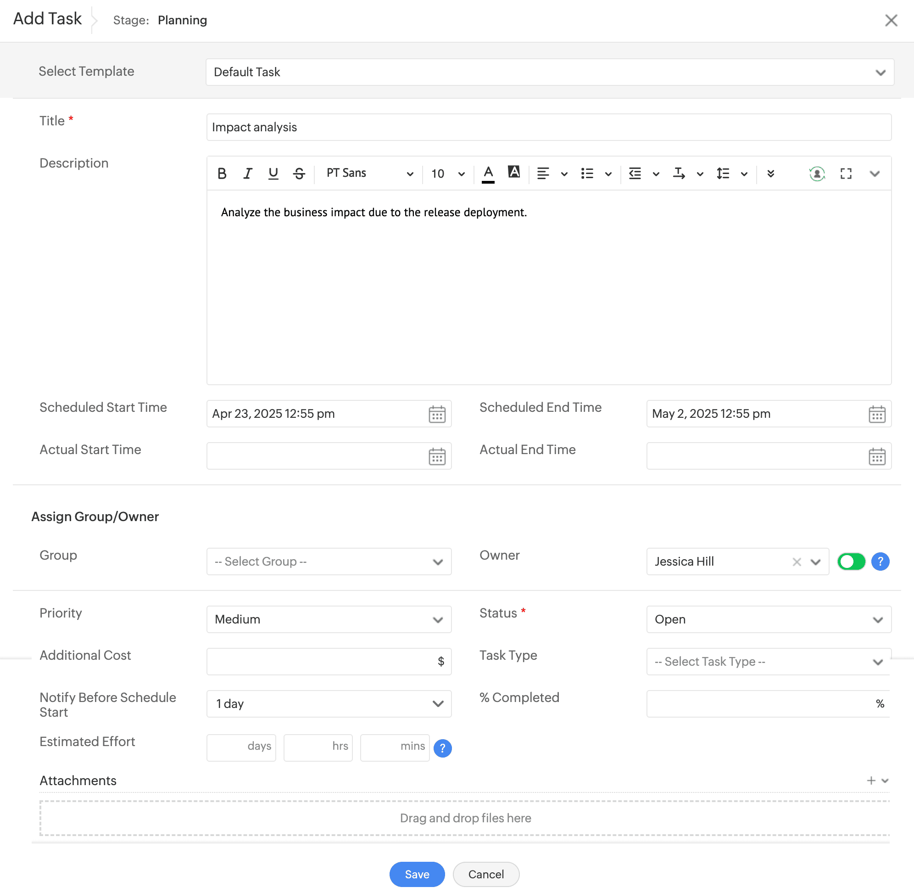Toggle the green switch next to Owner
This screenshot has height=893, width=914.
[851, 562]
